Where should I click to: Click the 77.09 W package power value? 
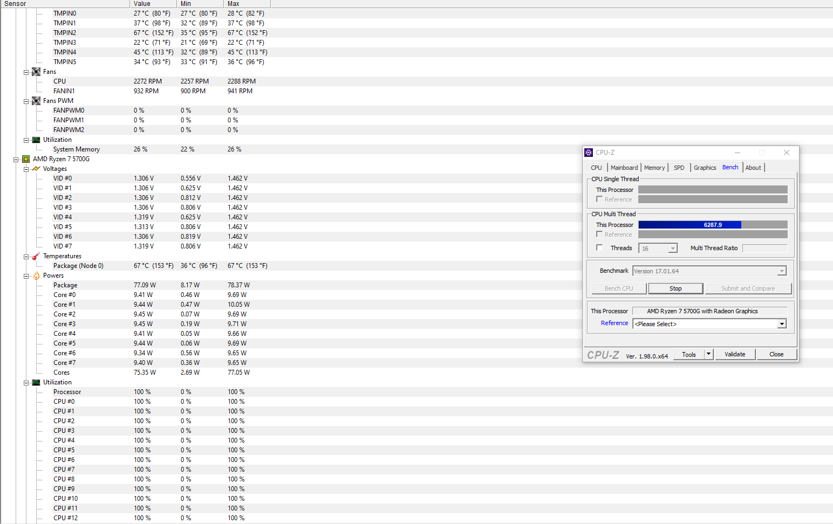tap(145, 285)
